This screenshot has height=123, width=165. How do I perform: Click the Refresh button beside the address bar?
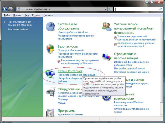point(110,9)
